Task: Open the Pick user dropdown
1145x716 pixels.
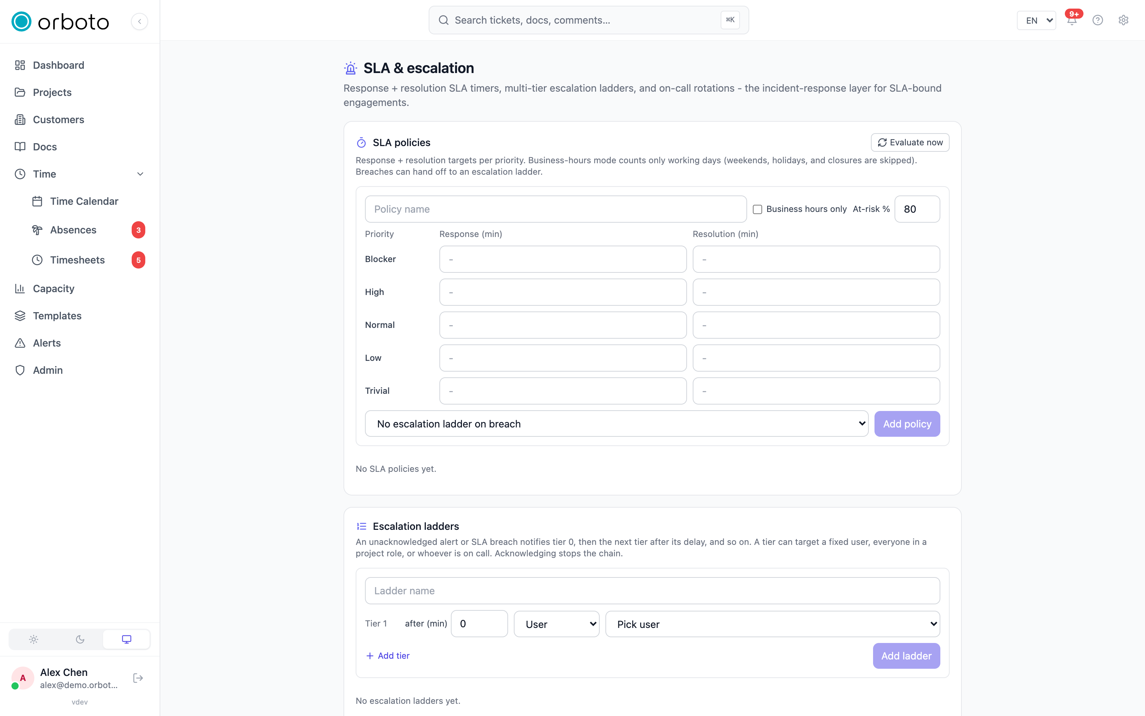Action: (x=773, y=624)
